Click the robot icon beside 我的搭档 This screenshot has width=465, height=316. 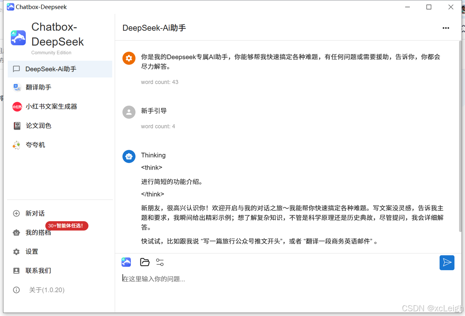16,232
